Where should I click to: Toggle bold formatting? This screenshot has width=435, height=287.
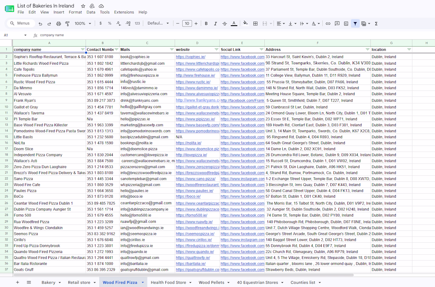click(x=206, y=24)
